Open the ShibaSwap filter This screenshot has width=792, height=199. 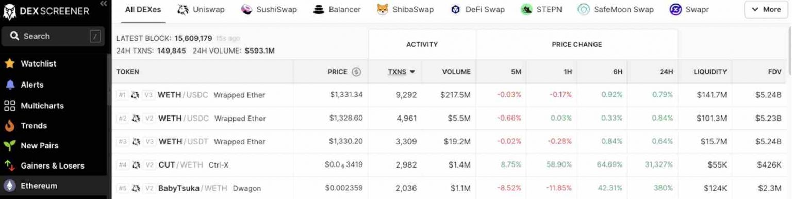405,10
